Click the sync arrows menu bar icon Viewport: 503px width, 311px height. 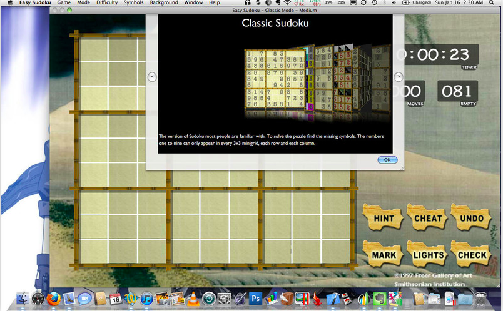click(363, 2)
